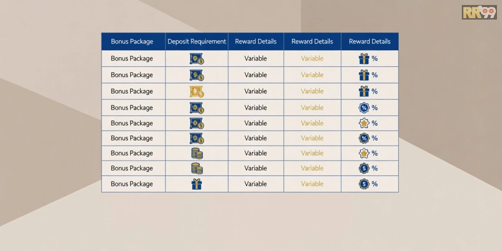502x251 pixels.
Task: Click the first "Reward Details" column header
Action: [x=256, y=42]
